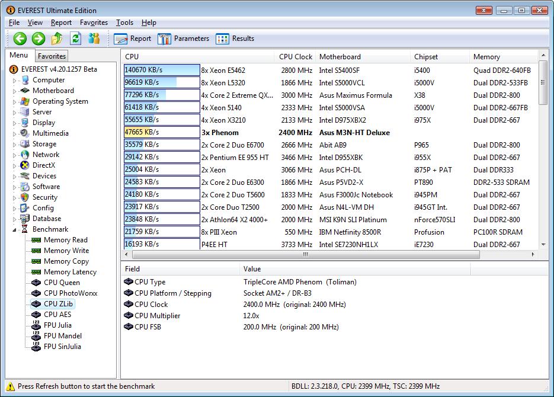Select the Security shield icon
The height and width of the screenshot is (397, 554).
coord(25,197)
